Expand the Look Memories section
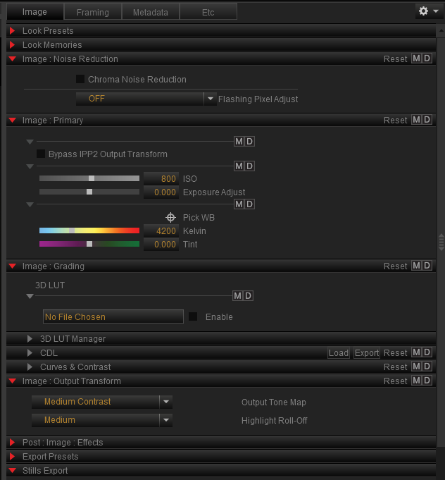Image resolution: width=445 pixels, height=480 pixels. (12, 44)
